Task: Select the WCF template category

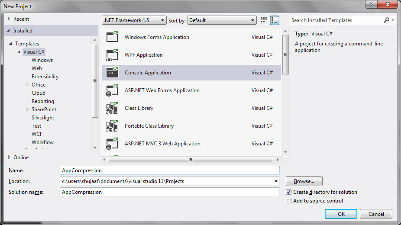Action: (37, 134)
